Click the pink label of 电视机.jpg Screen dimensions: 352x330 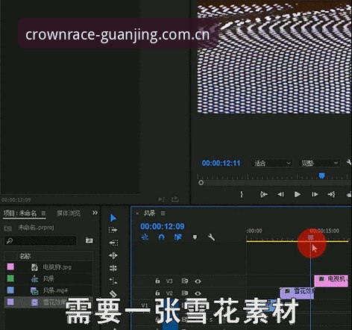tap(10, 267)
